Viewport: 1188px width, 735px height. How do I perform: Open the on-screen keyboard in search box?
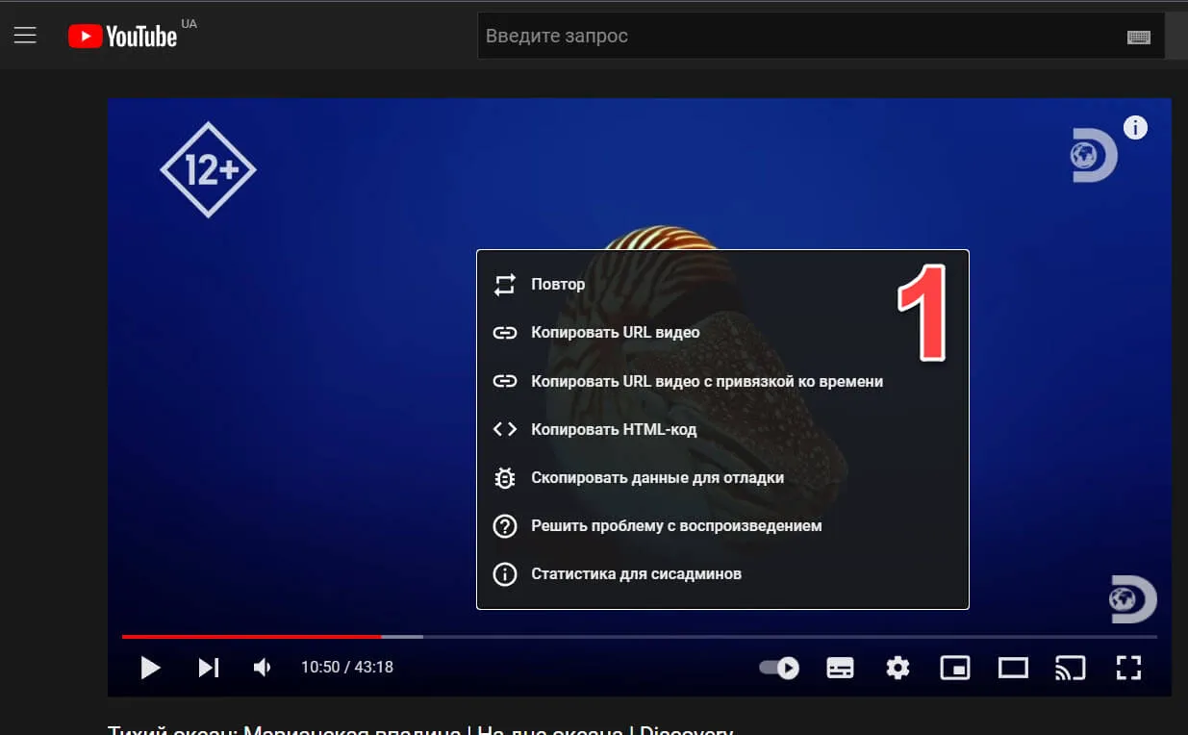tap(1138, 37)
